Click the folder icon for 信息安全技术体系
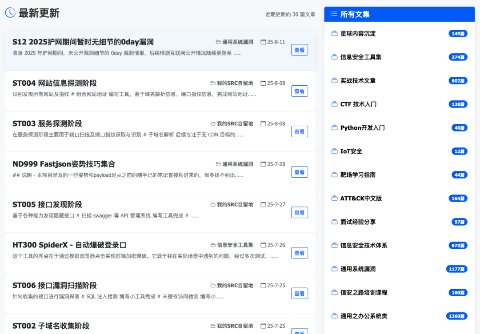 click(x=335, y=245)
